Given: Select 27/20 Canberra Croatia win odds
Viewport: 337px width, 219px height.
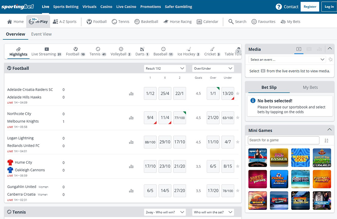Looking at the screenshot, I should tap(180, 190).
